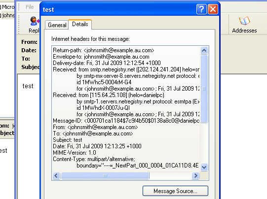The height and width of the screenshot is (199, 267).
Task: Close the test properties dialog
Action: click(x=213, y=9)
